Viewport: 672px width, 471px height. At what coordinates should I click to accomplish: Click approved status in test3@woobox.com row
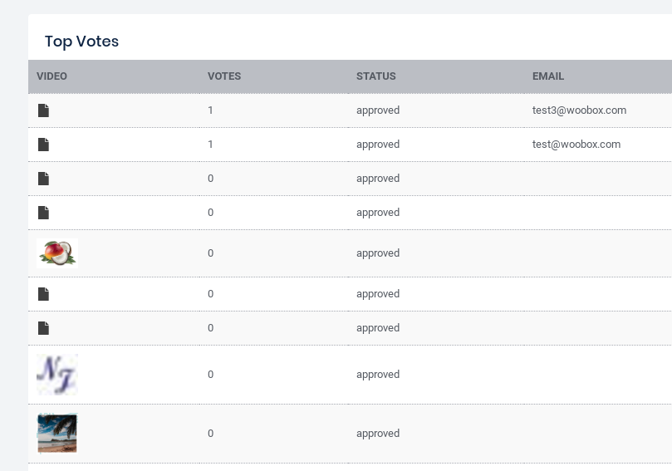378,110
